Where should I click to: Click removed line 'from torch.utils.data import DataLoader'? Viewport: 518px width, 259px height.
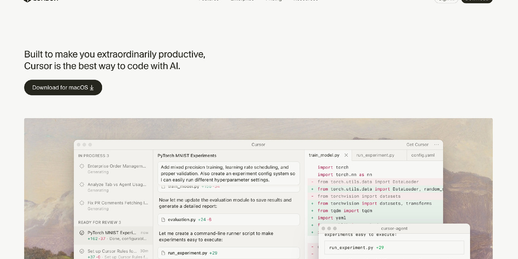point(375,182)
